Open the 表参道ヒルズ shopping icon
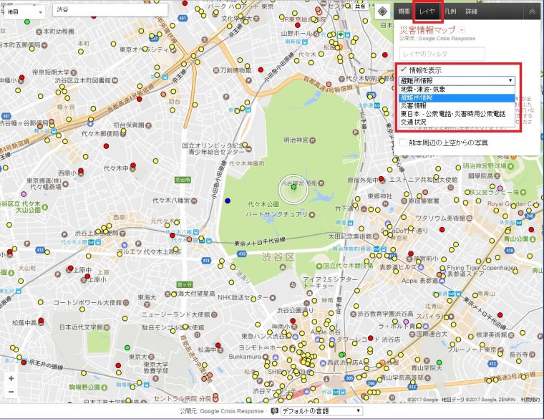This screenshot has width=544, height=419. point(421,267)
